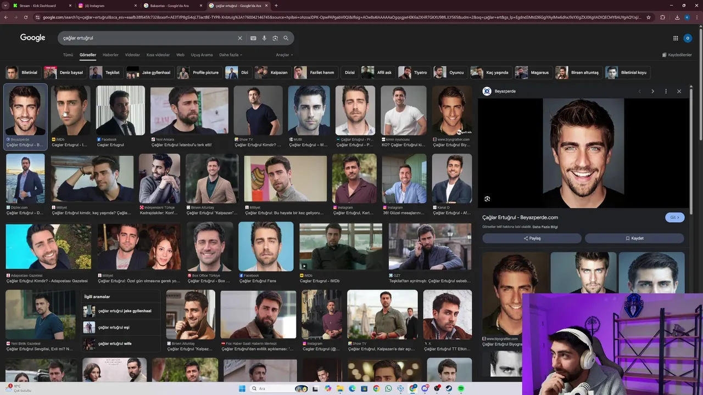Open the IMDb image result thumbnail
Viewport: 703px width, 395px height.
tap(71, 110)
